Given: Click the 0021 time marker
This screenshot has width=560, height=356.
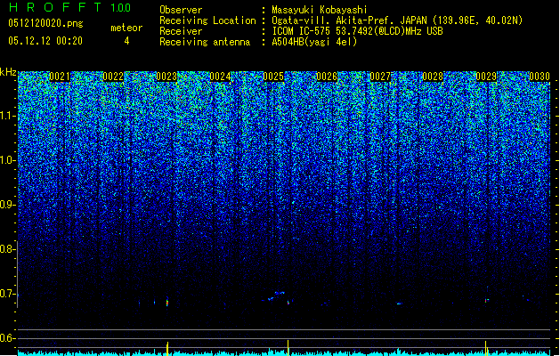Looking at the screenshot, I should point(60,77).
